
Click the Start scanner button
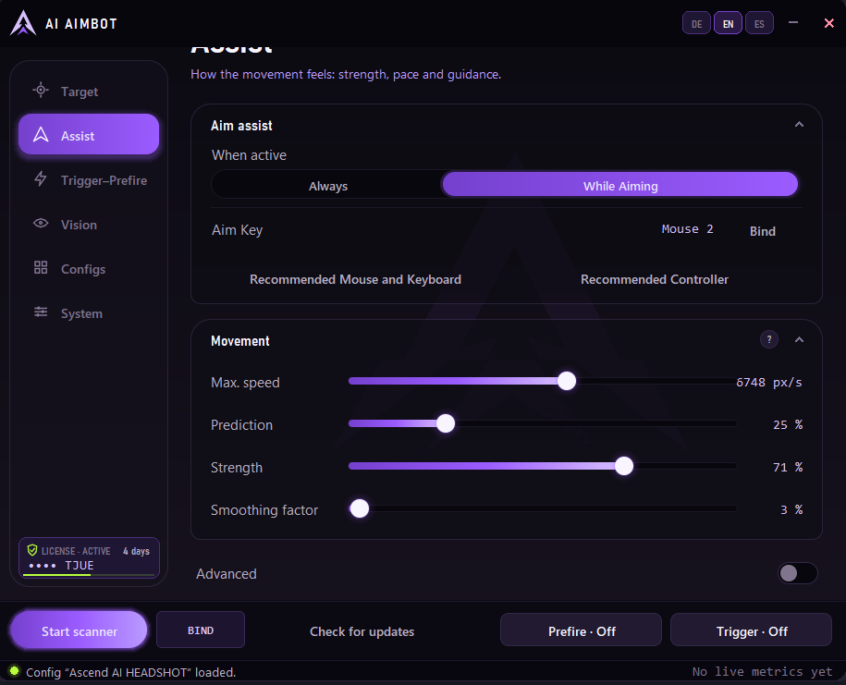[79, 630]
